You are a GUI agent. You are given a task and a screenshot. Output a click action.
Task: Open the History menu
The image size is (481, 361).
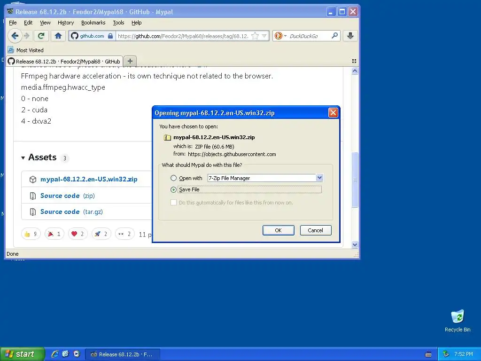[x=66, y=23]
